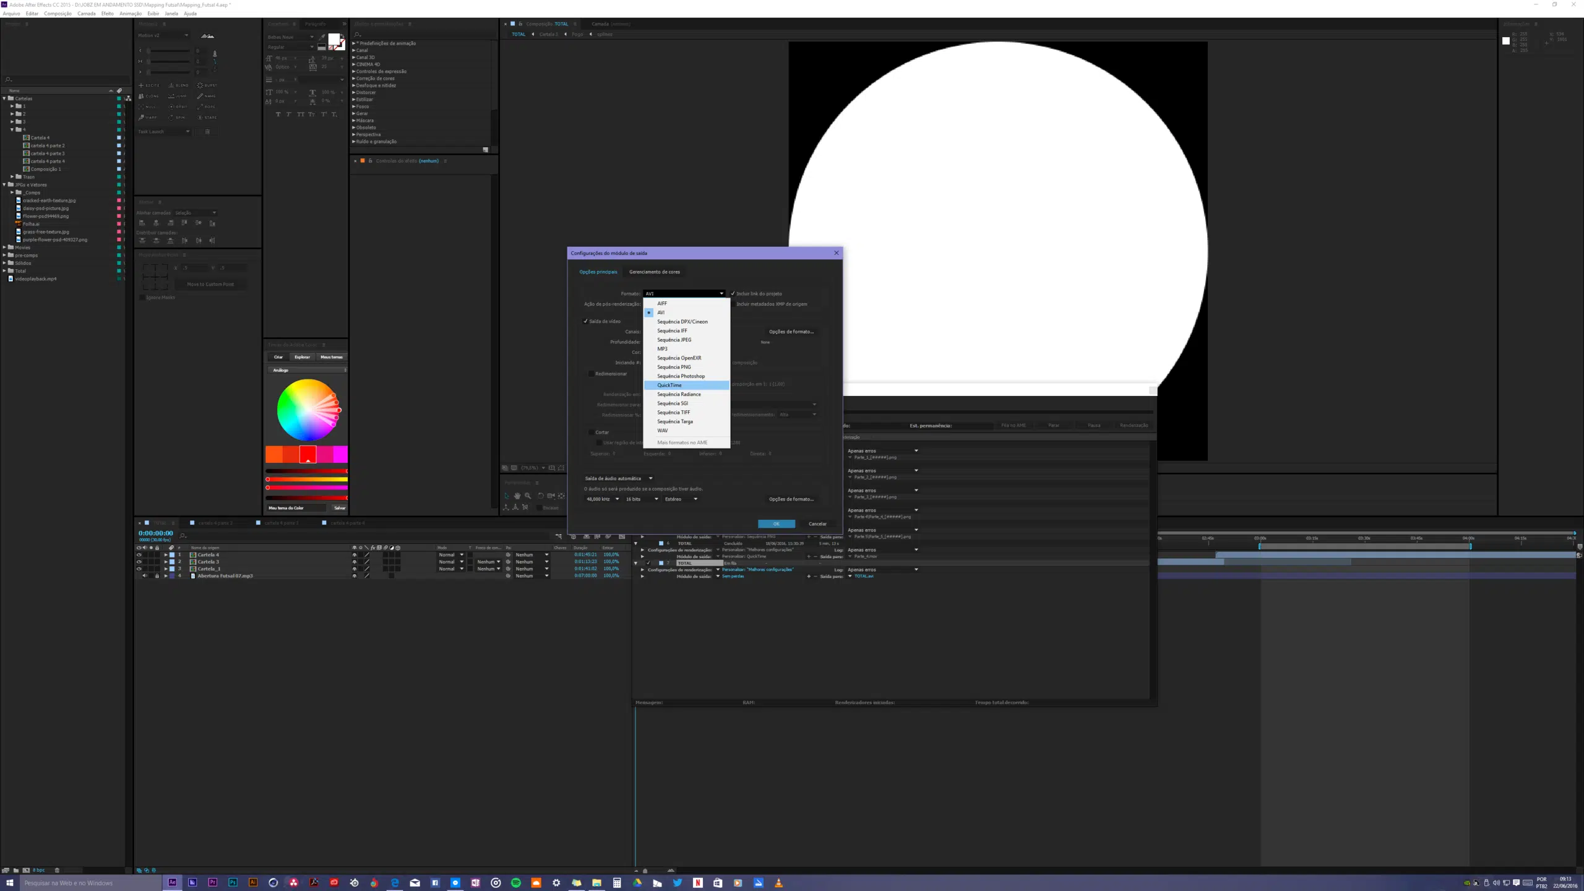
Task: Click the speaker icon on Abertura Futsal layer
Action: point(145,576)
